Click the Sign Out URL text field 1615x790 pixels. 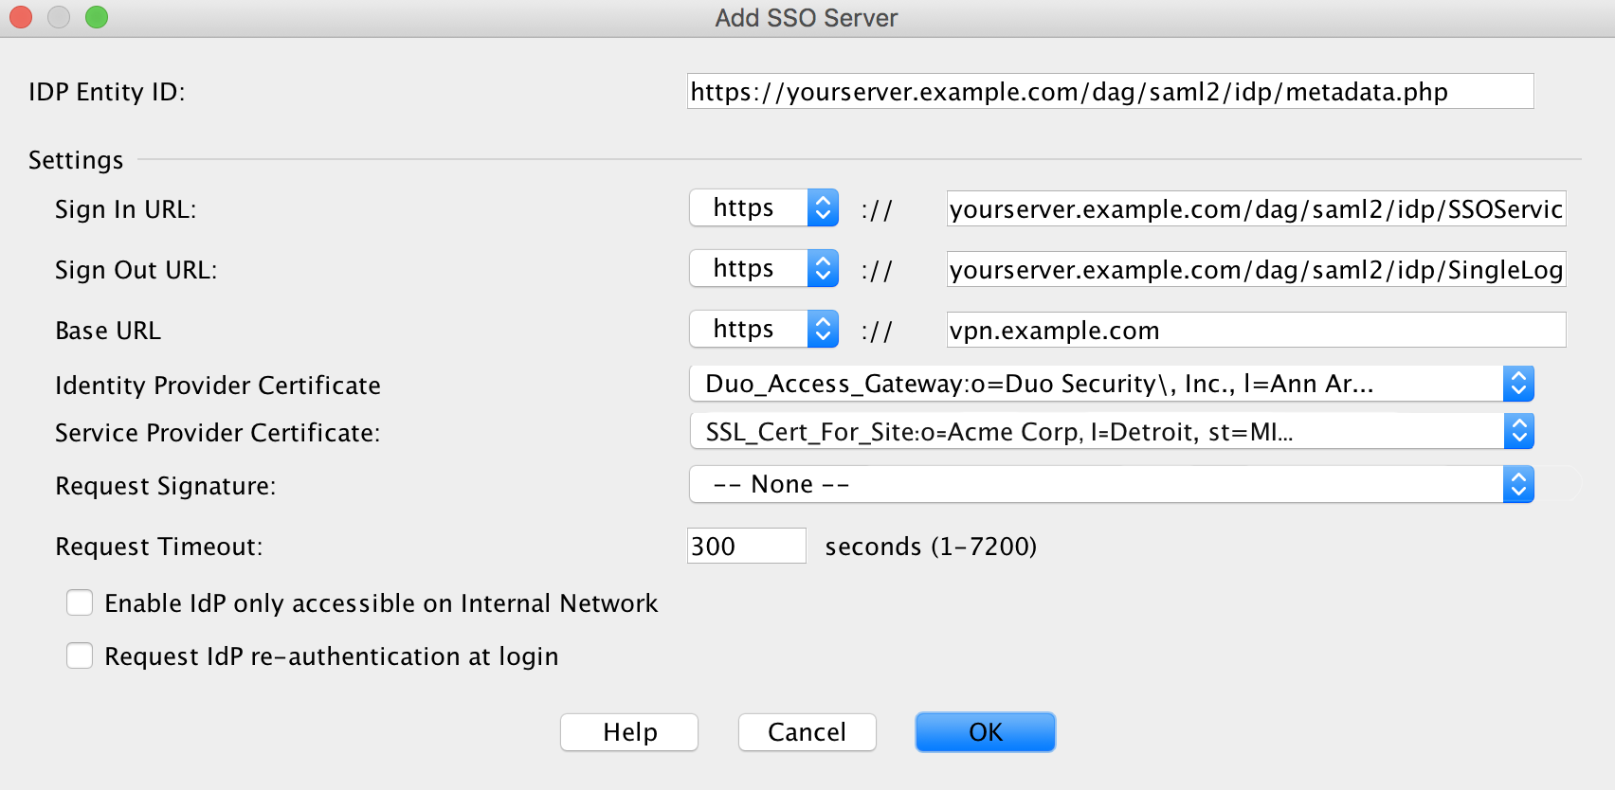pos(1256,269)
